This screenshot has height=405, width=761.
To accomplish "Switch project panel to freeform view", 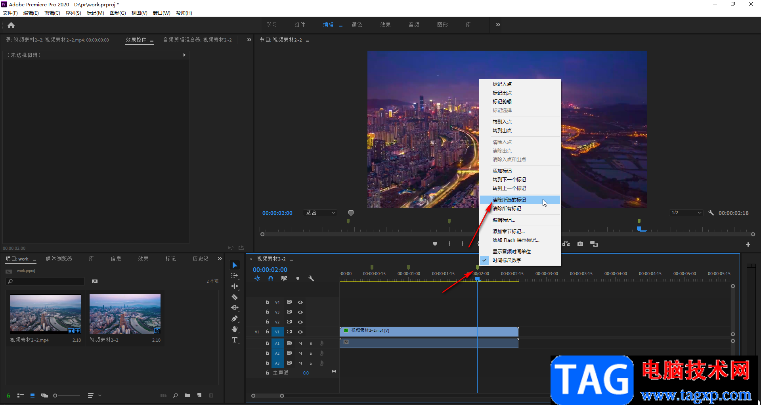I will click(44, 395).
